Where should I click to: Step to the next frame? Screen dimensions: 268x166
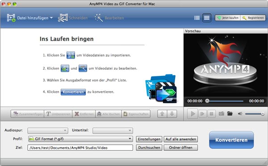tap(202, 114)
